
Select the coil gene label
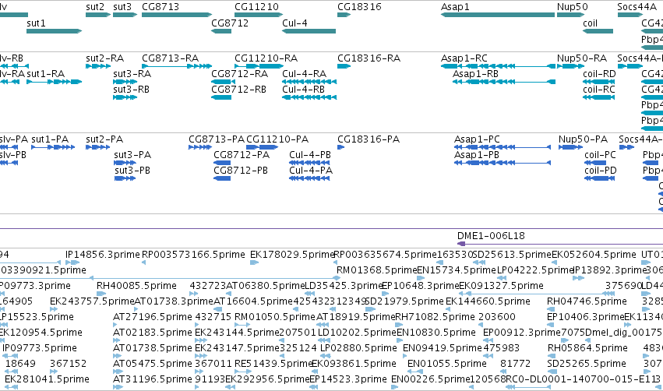pyautogui.click(x=590, y=23)
